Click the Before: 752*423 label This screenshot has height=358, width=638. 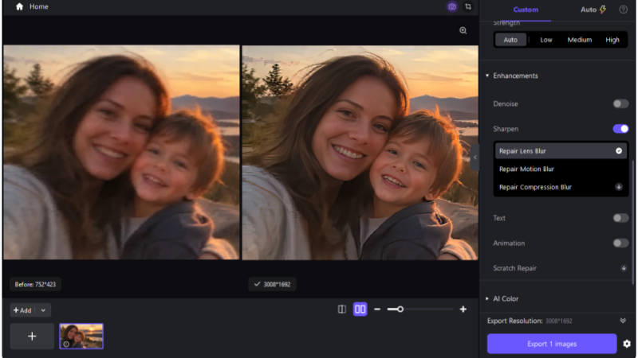pos(35,284)
